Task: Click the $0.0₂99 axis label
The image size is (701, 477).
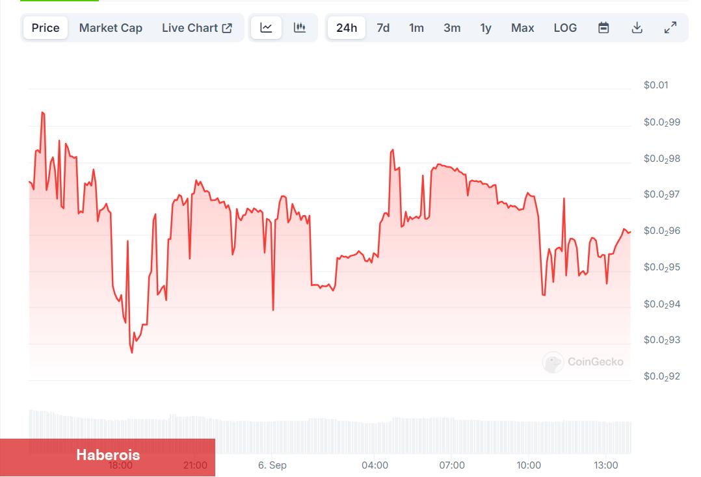Action: point(662,122)
